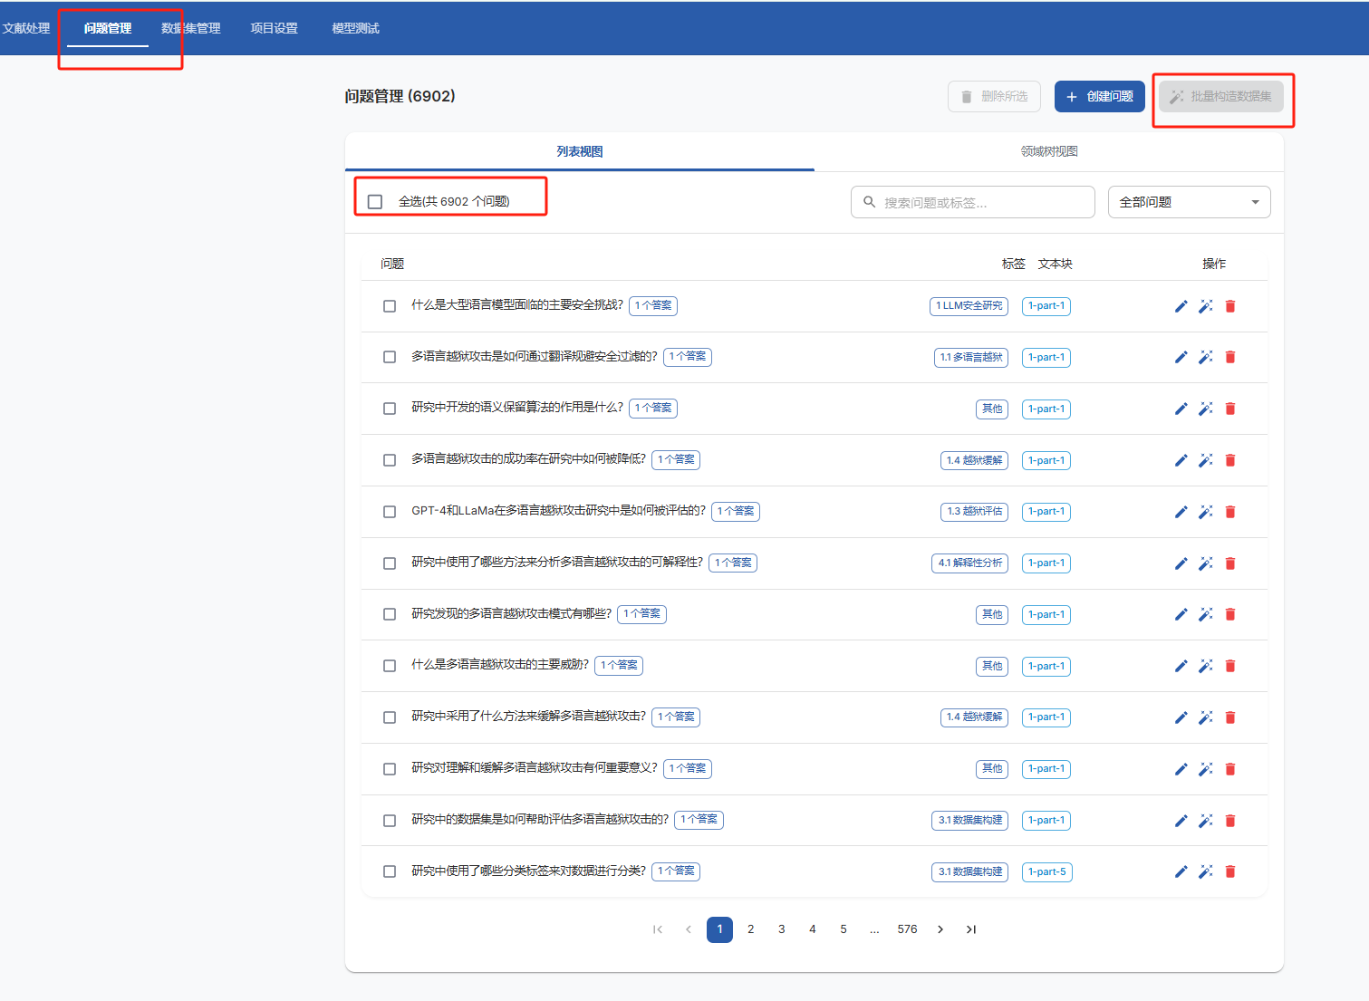This screenshot has width=1369, height=1001.
Task: Go to the last page of questions
Action: pos(970,929)
